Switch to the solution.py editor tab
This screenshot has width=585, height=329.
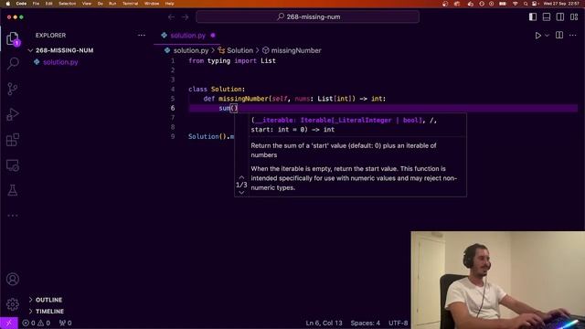click(188, 36)
